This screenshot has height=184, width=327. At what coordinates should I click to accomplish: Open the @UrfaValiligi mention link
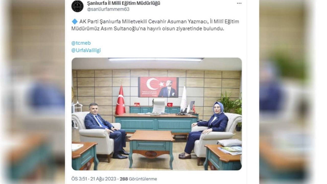pos(86,50)
